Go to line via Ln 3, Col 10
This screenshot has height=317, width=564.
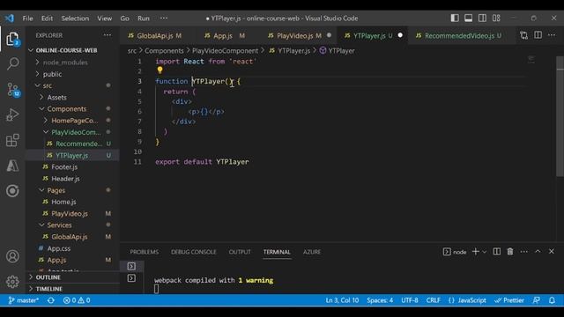tap(342, 300)
